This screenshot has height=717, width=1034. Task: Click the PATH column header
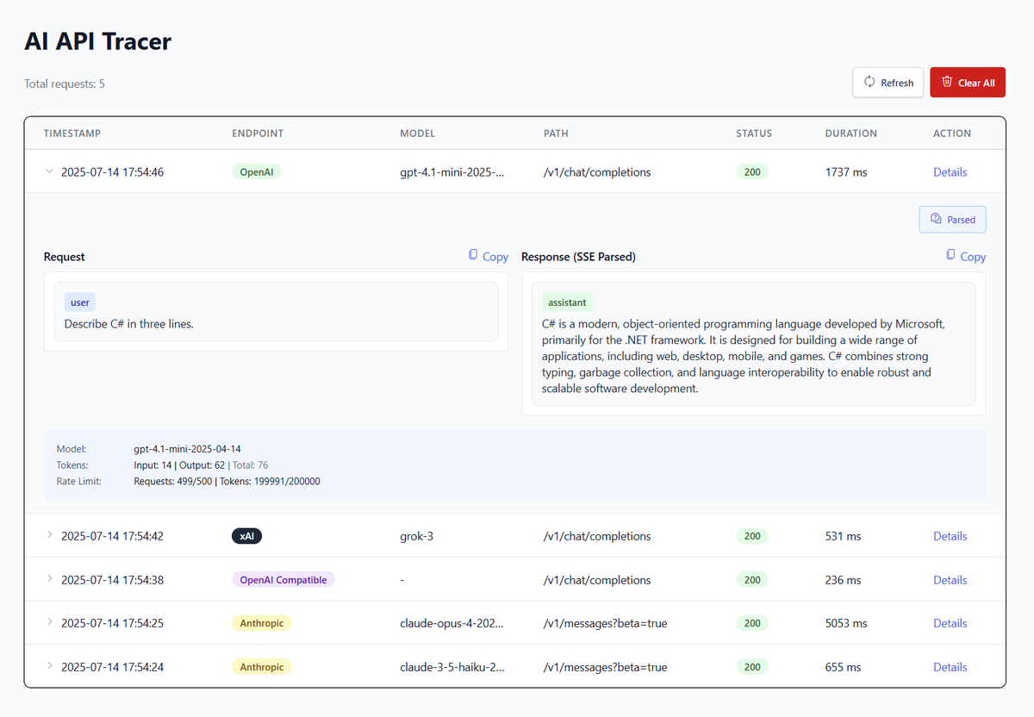pos(556,134)
